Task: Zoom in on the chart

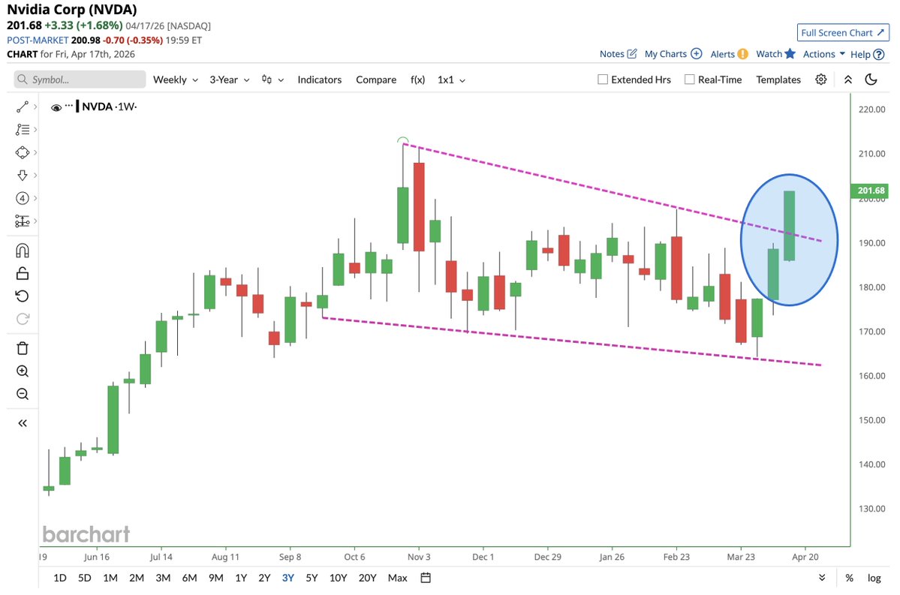Action: pos(23,371)
